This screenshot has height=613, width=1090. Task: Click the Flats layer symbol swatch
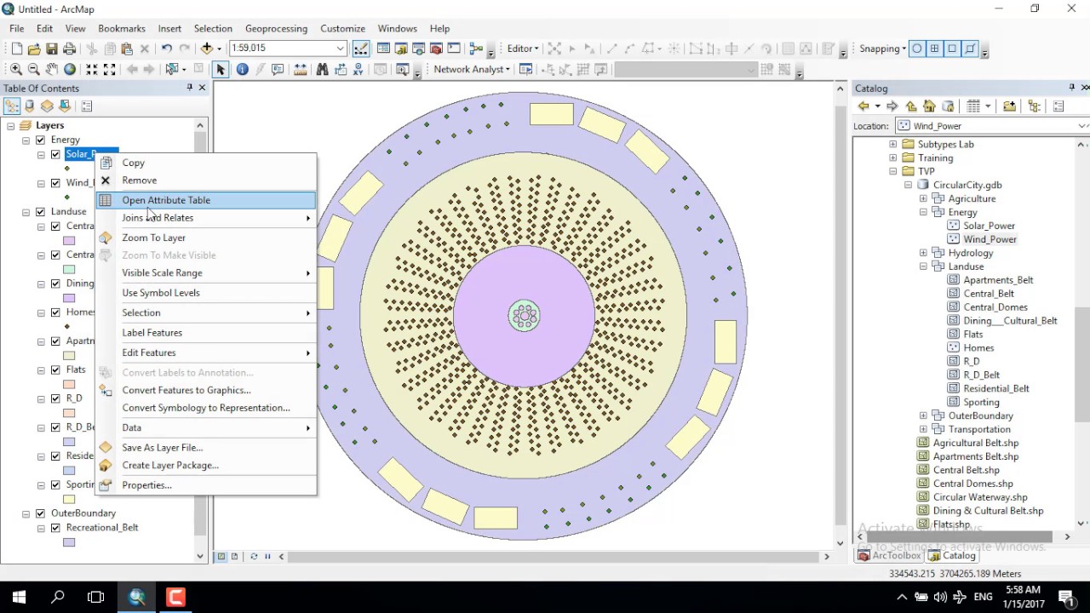click(69, 385)
